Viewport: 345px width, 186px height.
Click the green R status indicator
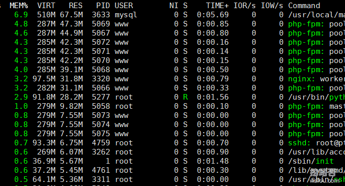pos(185,97)
